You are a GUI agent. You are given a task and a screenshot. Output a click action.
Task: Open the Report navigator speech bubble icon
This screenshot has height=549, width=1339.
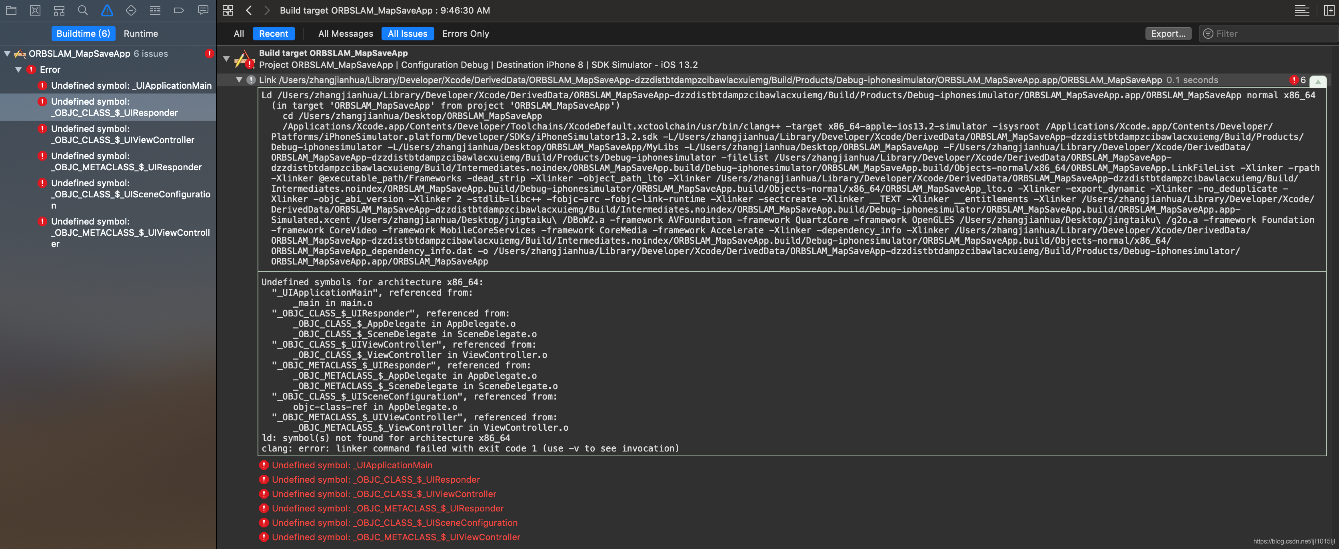[x=203, y=10]
